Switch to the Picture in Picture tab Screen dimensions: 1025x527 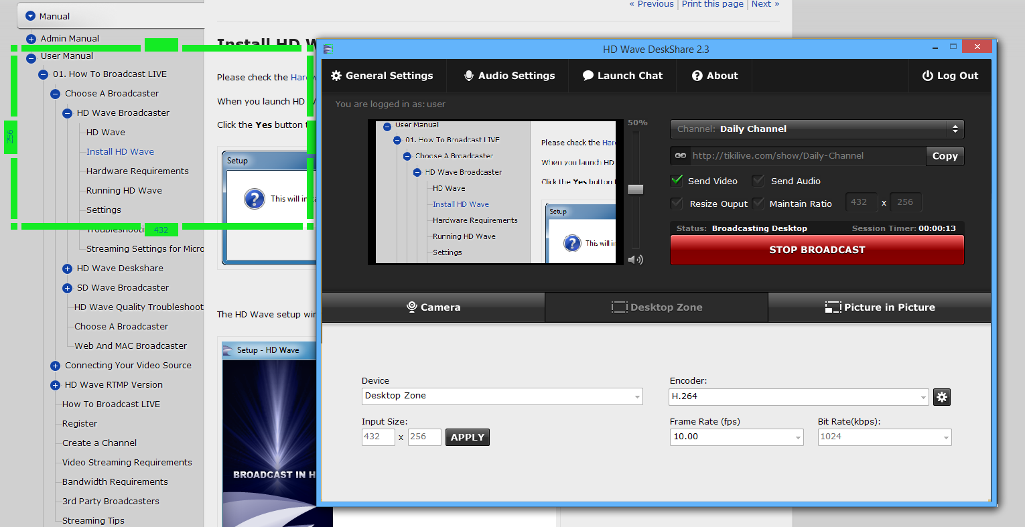pos(880,307)
